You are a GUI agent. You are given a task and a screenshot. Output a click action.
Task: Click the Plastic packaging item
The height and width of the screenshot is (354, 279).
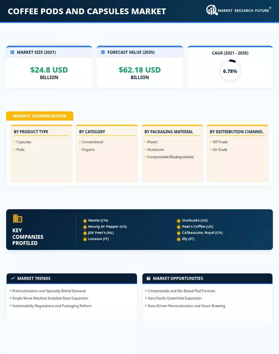pos(152,142)
